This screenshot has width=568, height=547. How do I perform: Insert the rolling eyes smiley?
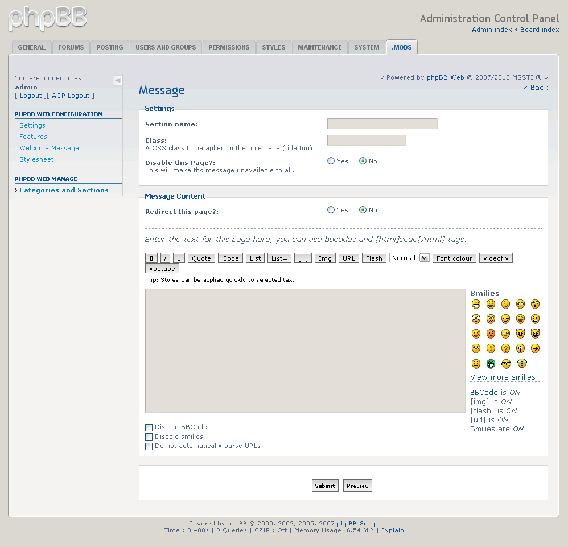click(x=476, y=348)
